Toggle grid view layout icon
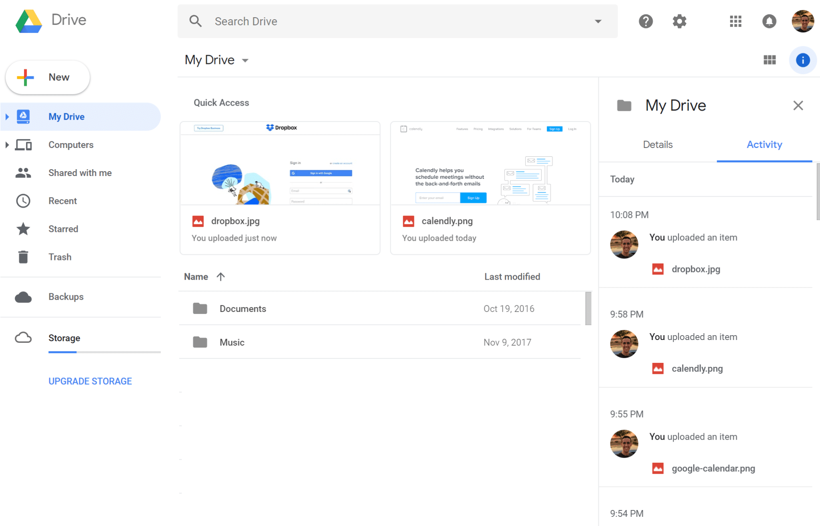The image size is (820, 526). tap(770, 59)
